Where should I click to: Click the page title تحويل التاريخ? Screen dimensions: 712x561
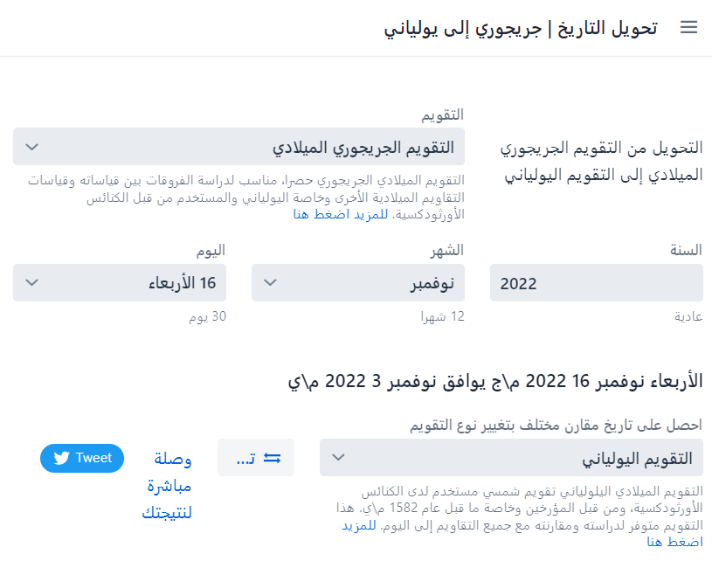(607, 28)
